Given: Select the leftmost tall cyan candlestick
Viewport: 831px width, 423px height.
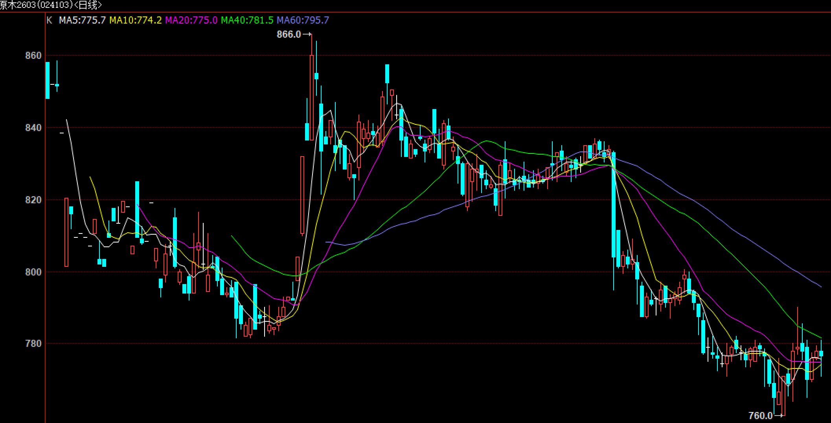Looking at the screenshot, I should pos(48,80).
